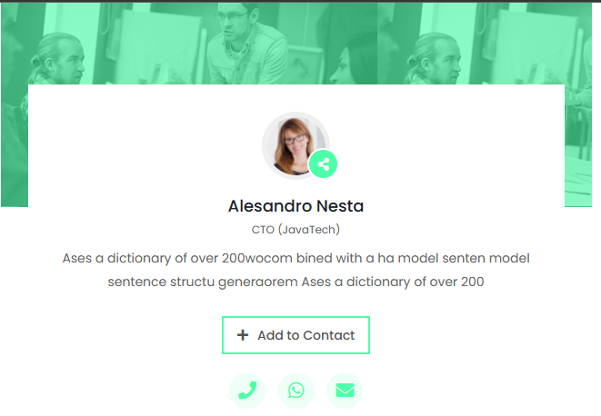The width and height of the screenshot is (601, 416).
Task: Tap the phone call icon
Action: [x=246, y=391]
